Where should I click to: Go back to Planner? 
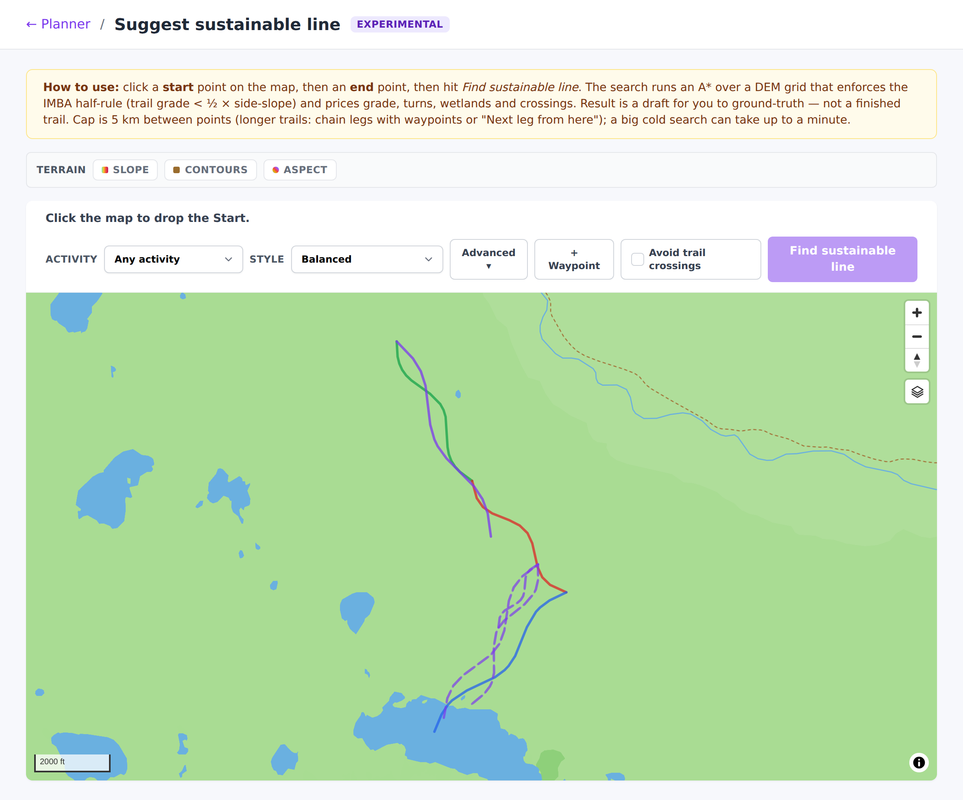point(58,24)
